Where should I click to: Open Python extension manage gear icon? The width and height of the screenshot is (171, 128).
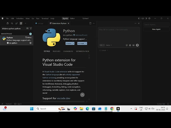(x=30, y=43)
